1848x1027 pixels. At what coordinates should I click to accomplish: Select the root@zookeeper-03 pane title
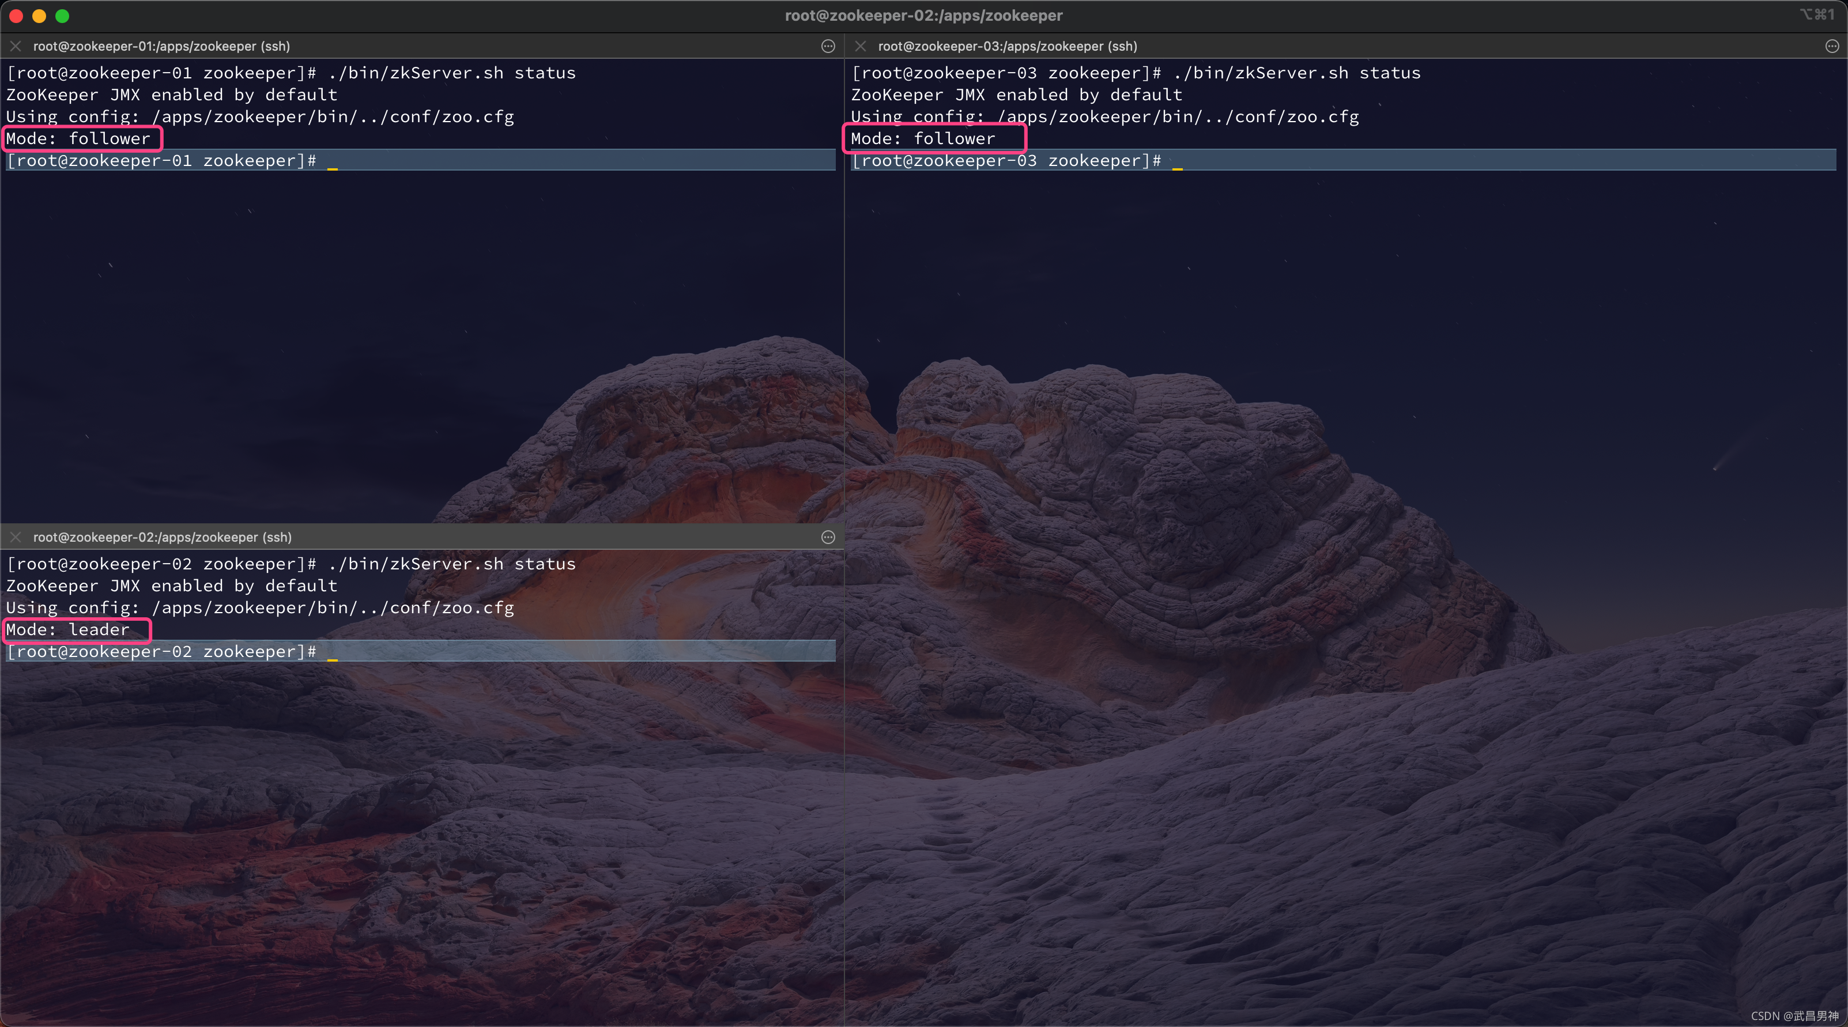[1007, 46]
